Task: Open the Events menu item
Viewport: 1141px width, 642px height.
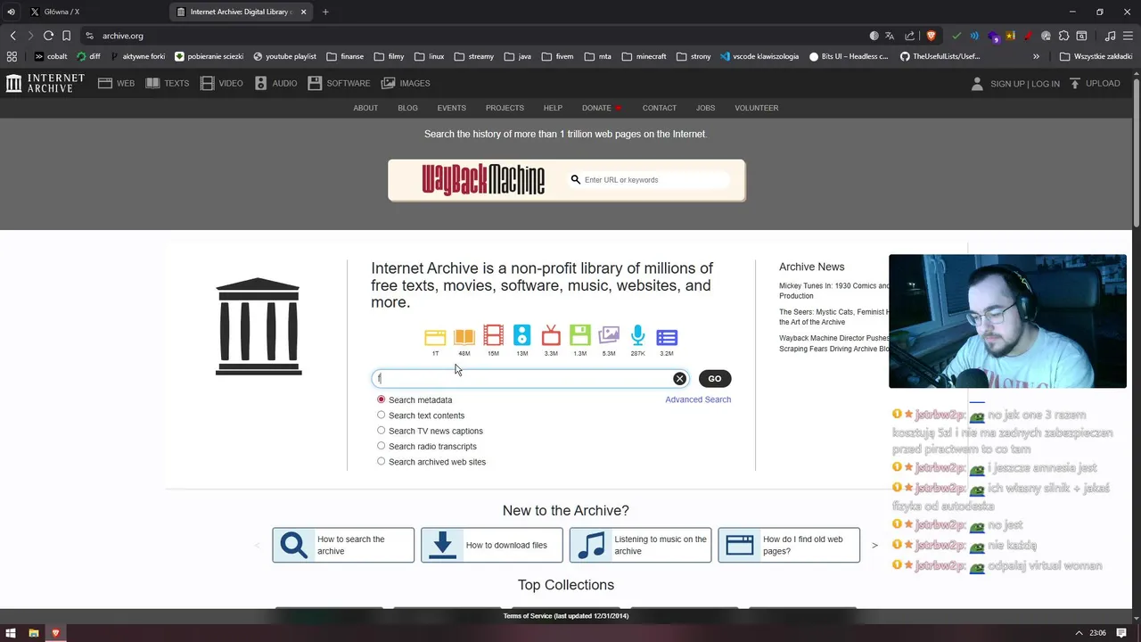Action: tap(451, 108)
